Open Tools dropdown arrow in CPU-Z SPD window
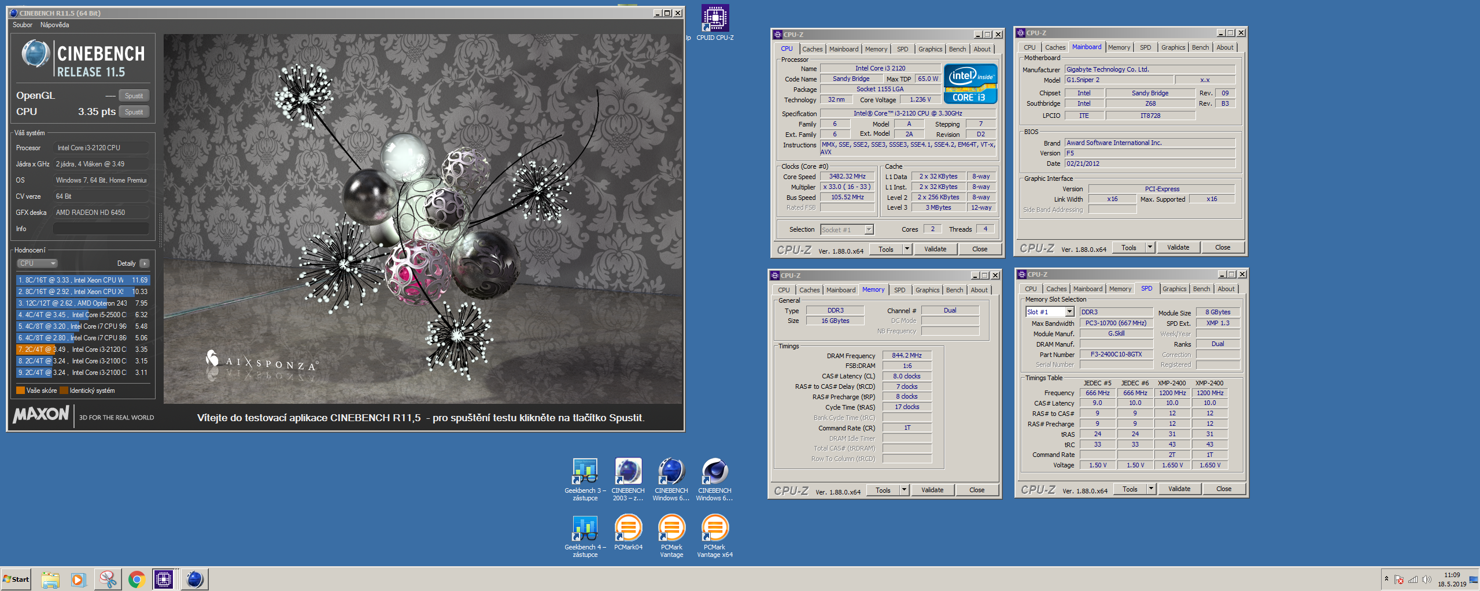The width and height of the screenshot is (1480, 591). [x=1151, y=489]
